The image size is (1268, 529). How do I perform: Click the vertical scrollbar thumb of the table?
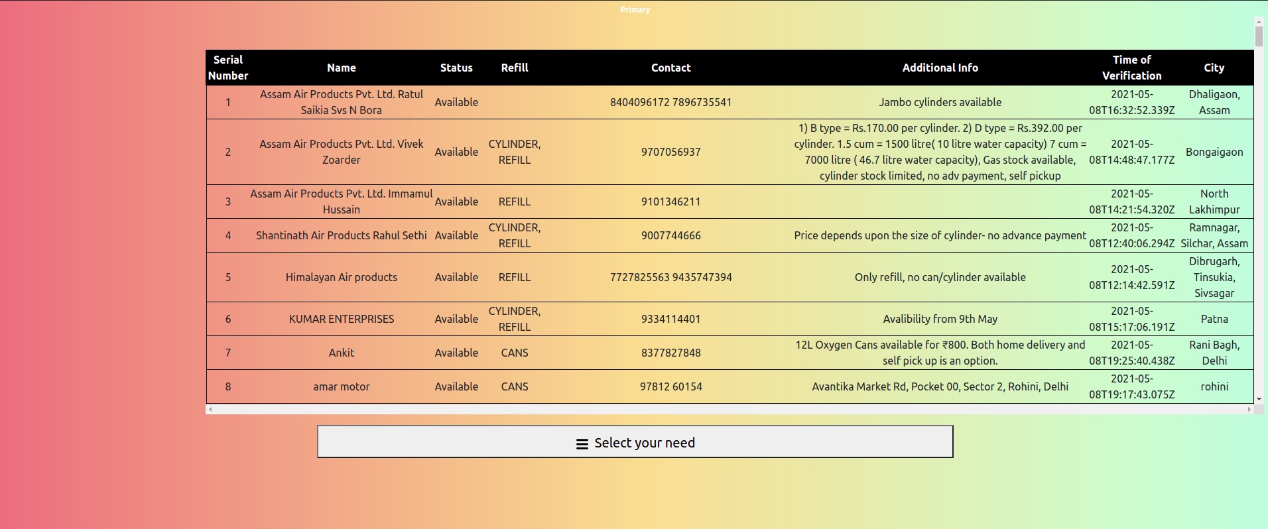(x=1259, y=36)
